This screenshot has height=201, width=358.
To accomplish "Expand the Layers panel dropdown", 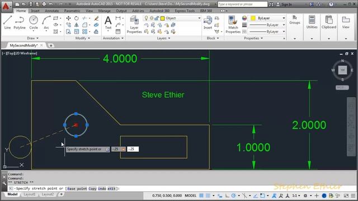I will tap(163, 39).
